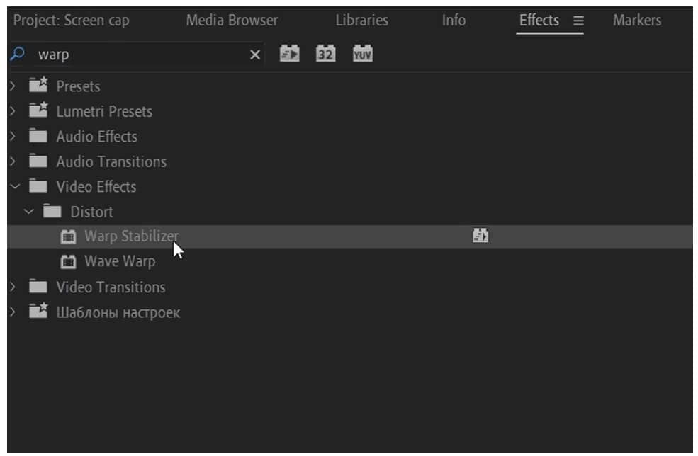Switch to the Media Browser tab

tap(232, 21)
